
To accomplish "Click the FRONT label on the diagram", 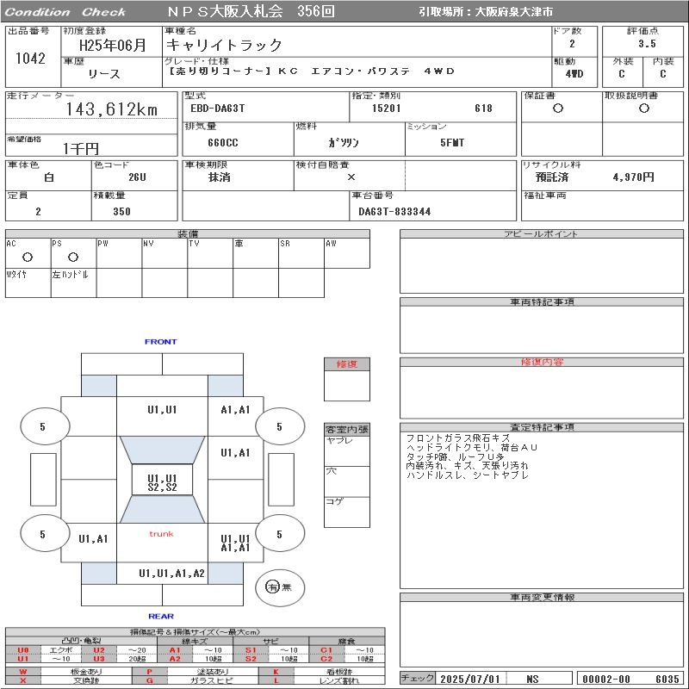I will pos(161,341).
